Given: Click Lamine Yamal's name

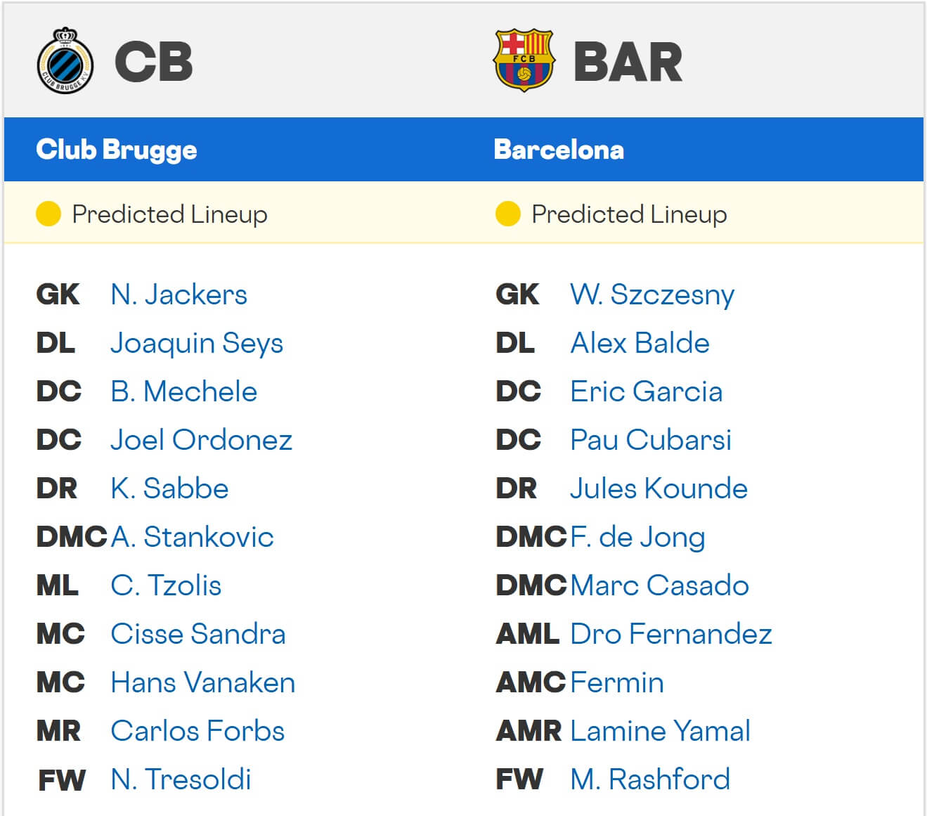Looking at the screenshot, I should coord(660,731).
